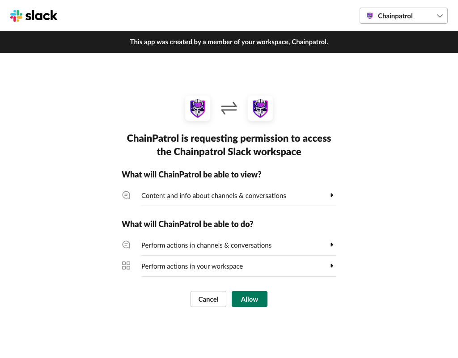458x358 pixels.
Task: Click the app creation notice banner
Action: click(x=229, y=42)
